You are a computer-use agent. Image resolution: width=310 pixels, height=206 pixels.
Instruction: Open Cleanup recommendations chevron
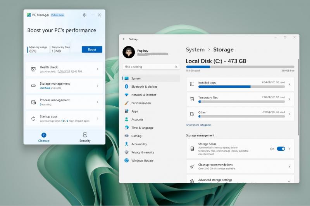point(289,167)
